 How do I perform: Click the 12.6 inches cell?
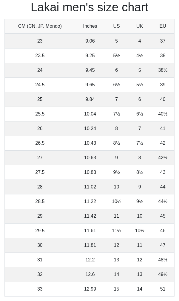click(90, 275)
